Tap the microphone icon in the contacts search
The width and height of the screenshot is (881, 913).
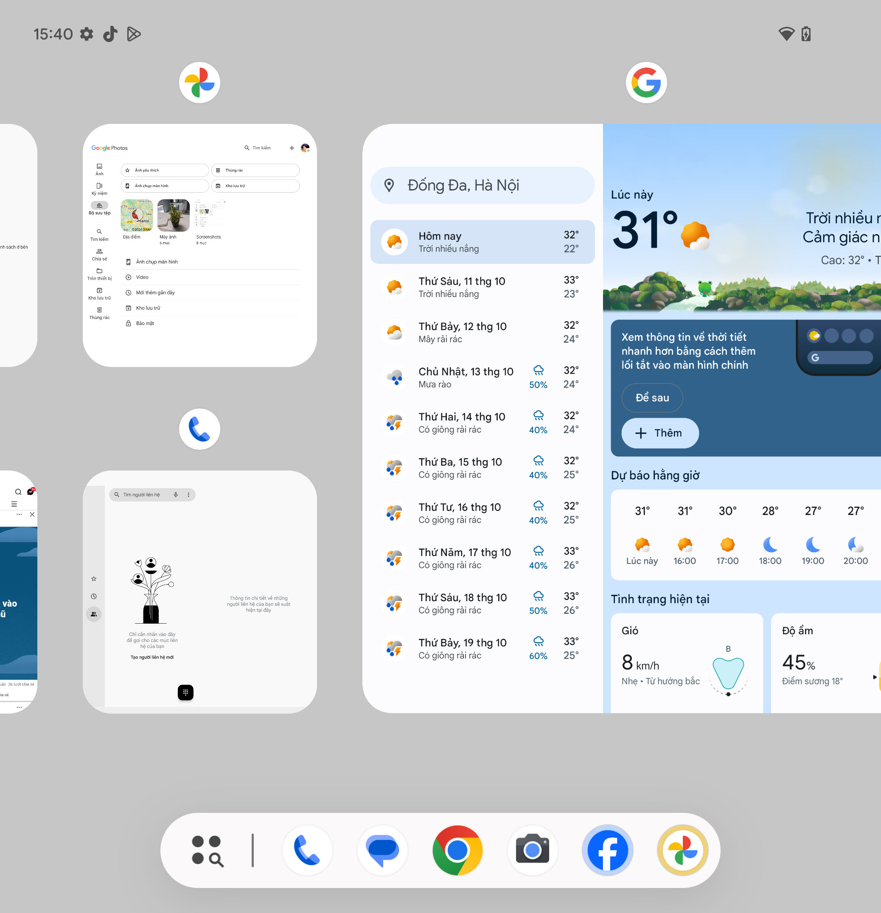click(x=176, y=495)
